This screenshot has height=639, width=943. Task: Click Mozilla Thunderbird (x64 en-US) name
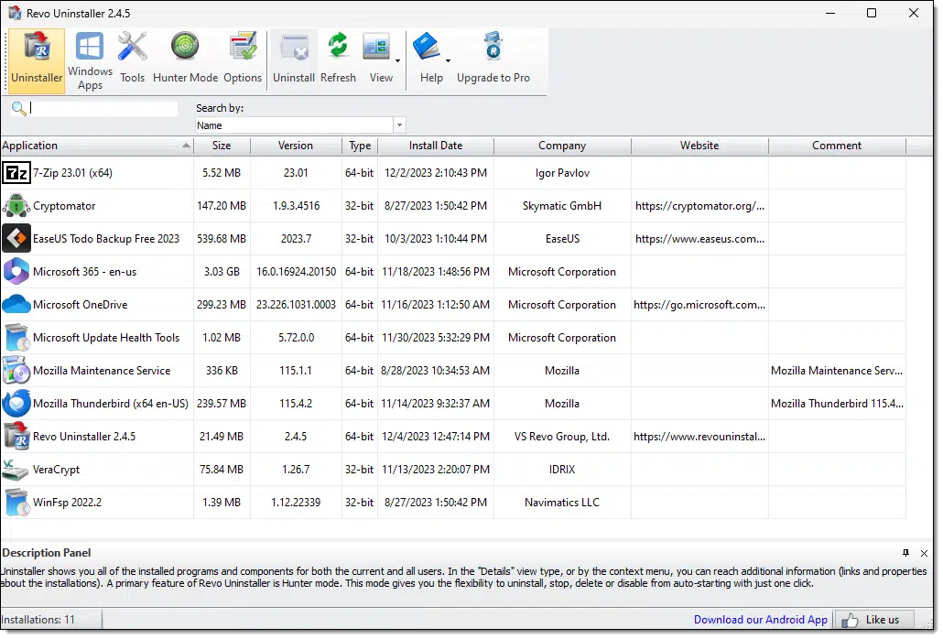tap(111, 404)
